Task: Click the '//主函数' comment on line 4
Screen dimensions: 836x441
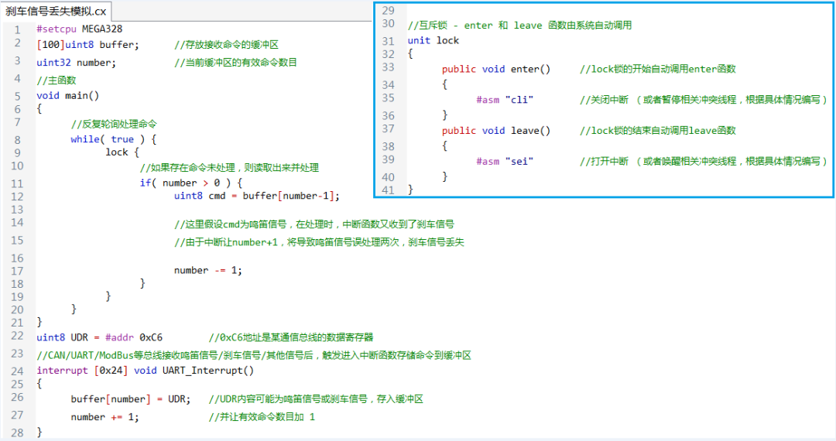Action: 57,80
